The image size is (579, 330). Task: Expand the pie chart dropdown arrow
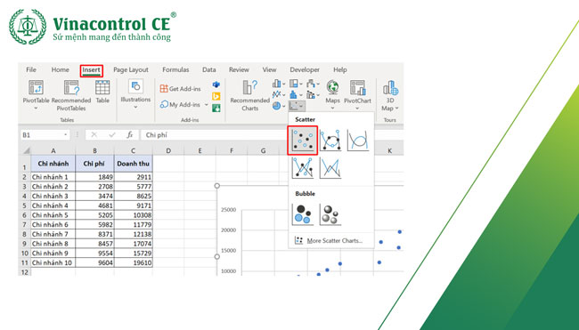click(x=283, y=107)
